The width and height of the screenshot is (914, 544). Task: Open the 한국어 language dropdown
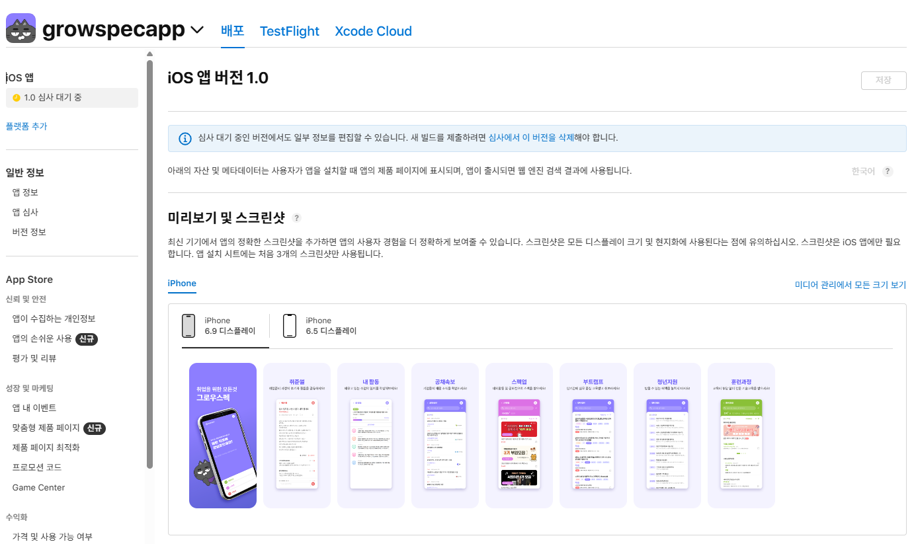pyautogui.click(x=863, y=171)
